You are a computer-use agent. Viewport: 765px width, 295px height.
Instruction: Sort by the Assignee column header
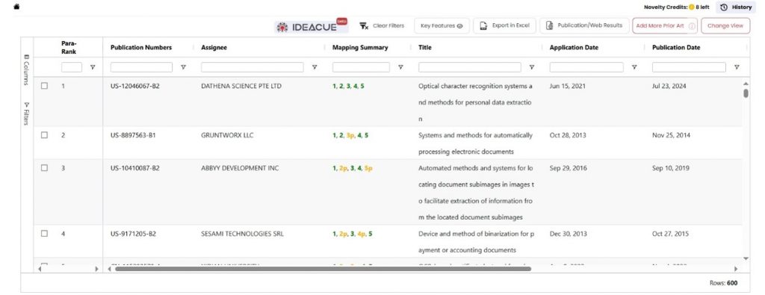click(214, 47)
